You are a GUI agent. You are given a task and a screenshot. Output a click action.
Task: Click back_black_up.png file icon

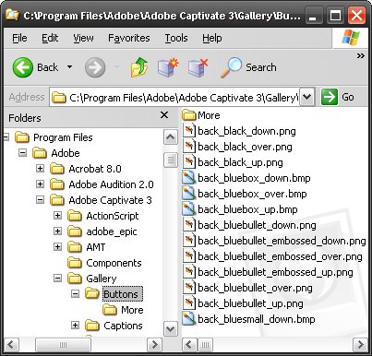pos(188,162)
